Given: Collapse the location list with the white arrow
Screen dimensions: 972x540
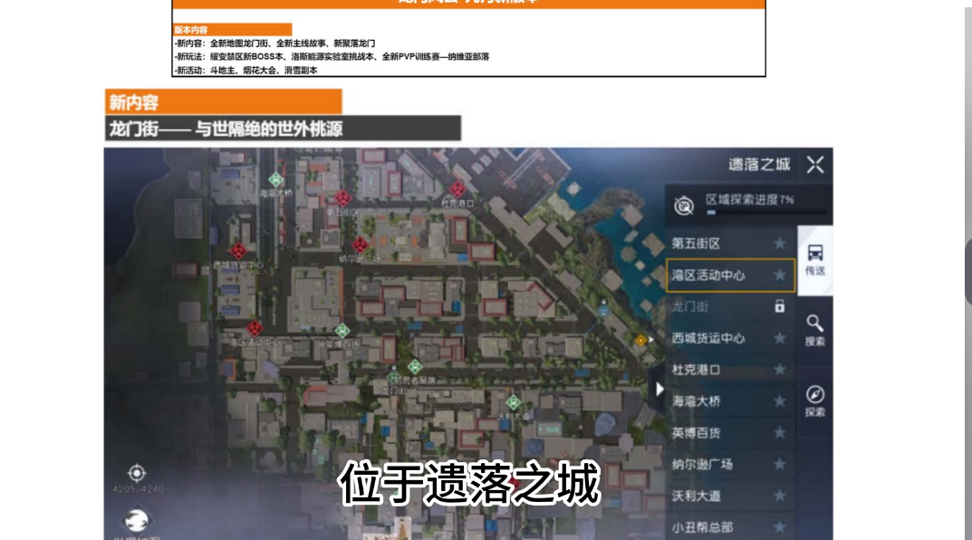Looking at the screenshot, I should pos(659,390).
